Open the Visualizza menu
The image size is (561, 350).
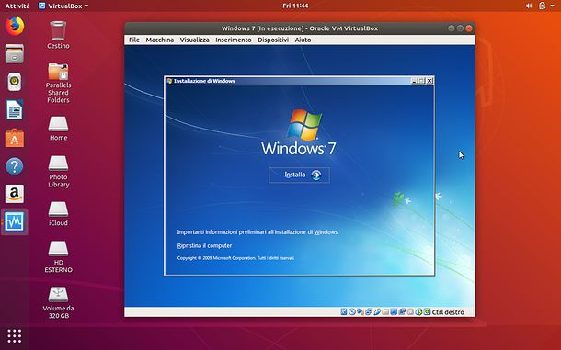tap(194, 40)
